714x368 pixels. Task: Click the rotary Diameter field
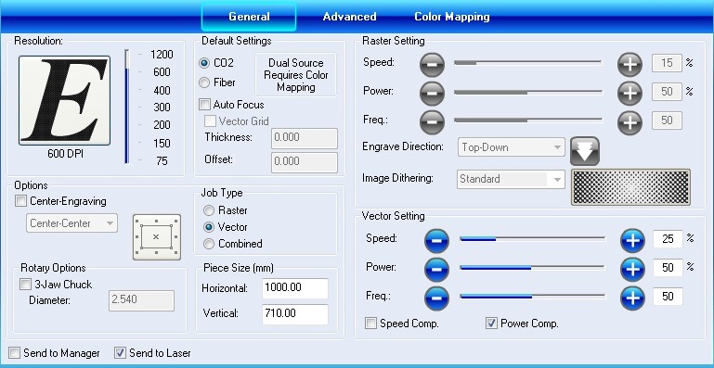[142, 300]
